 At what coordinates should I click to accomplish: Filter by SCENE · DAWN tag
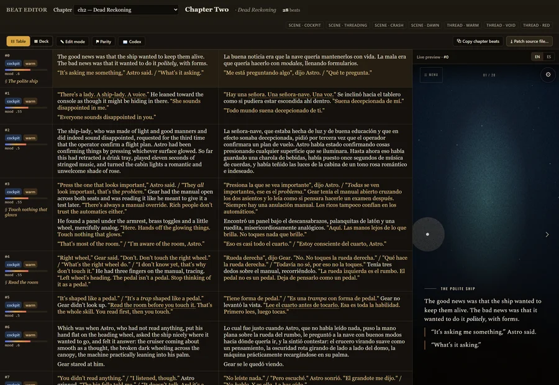tap(425, 26)
